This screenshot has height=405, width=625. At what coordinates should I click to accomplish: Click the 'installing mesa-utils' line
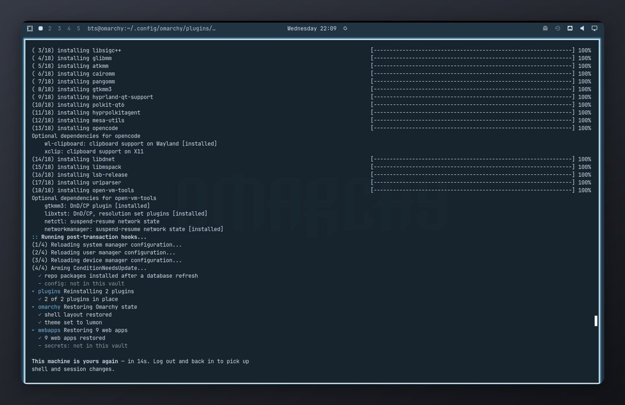click(x=78, y=120)
